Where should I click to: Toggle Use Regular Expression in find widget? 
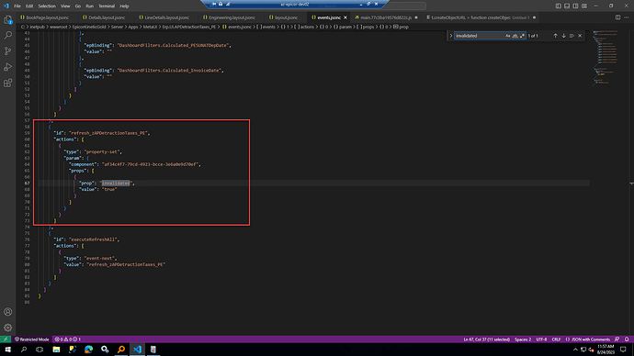point(522,36)
